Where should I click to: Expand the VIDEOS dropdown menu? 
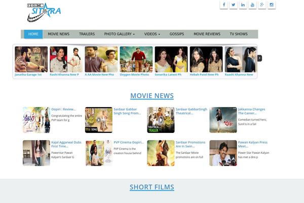[152, 34]
